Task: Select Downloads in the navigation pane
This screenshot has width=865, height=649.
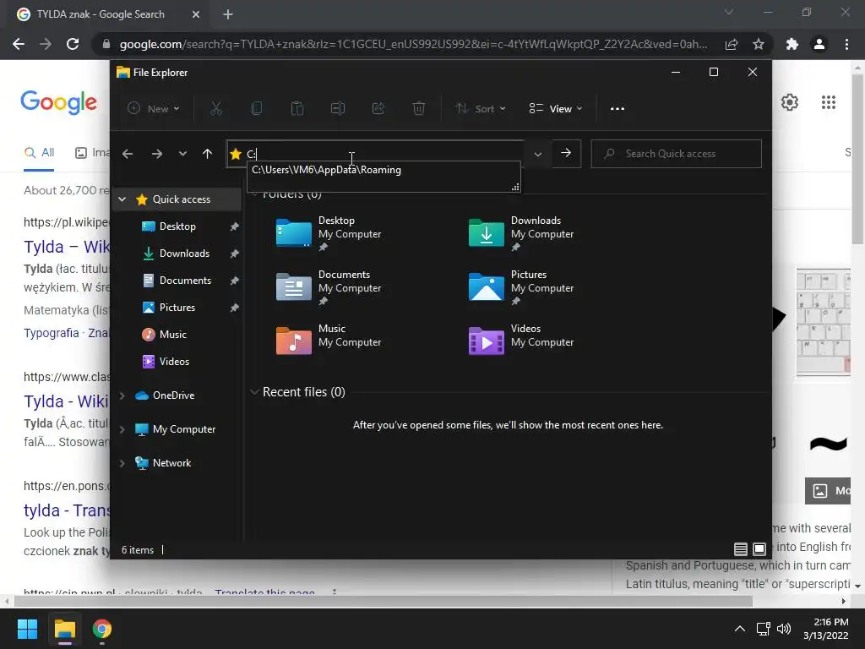Action: point(184,254)
